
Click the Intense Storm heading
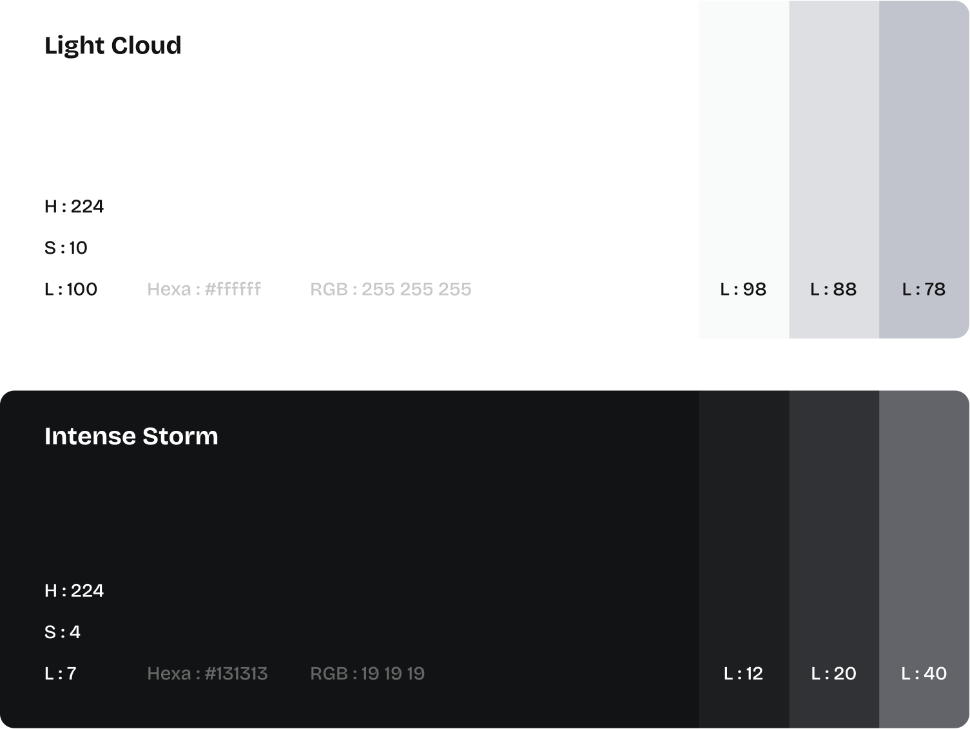[x=131, y=436]
